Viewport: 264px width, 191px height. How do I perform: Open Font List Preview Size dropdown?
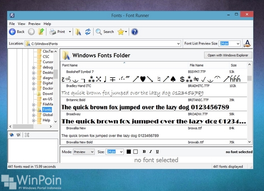(238, 43)
